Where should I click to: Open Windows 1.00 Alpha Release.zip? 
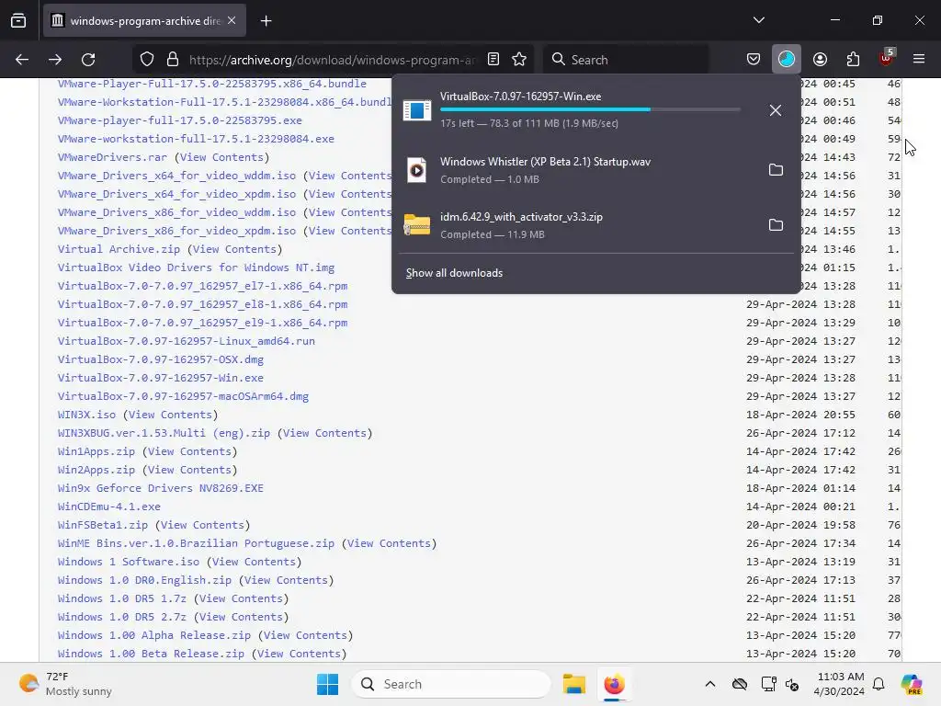point(154,635)
